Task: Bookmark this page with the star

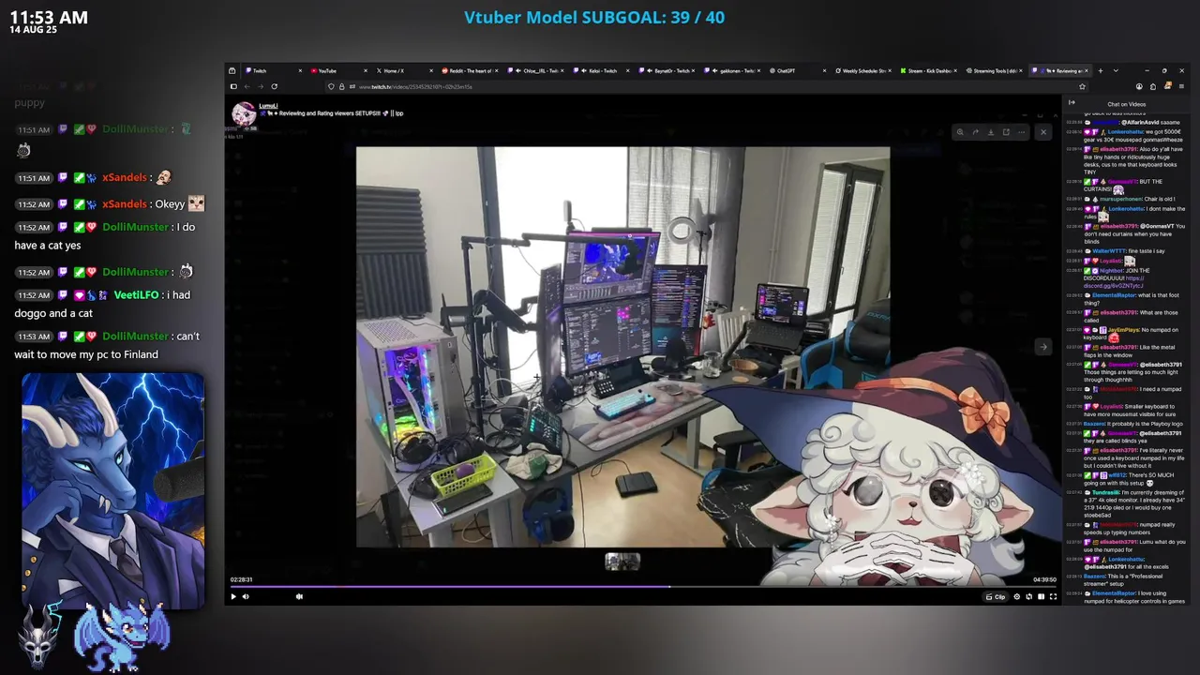Action: 1082,86
